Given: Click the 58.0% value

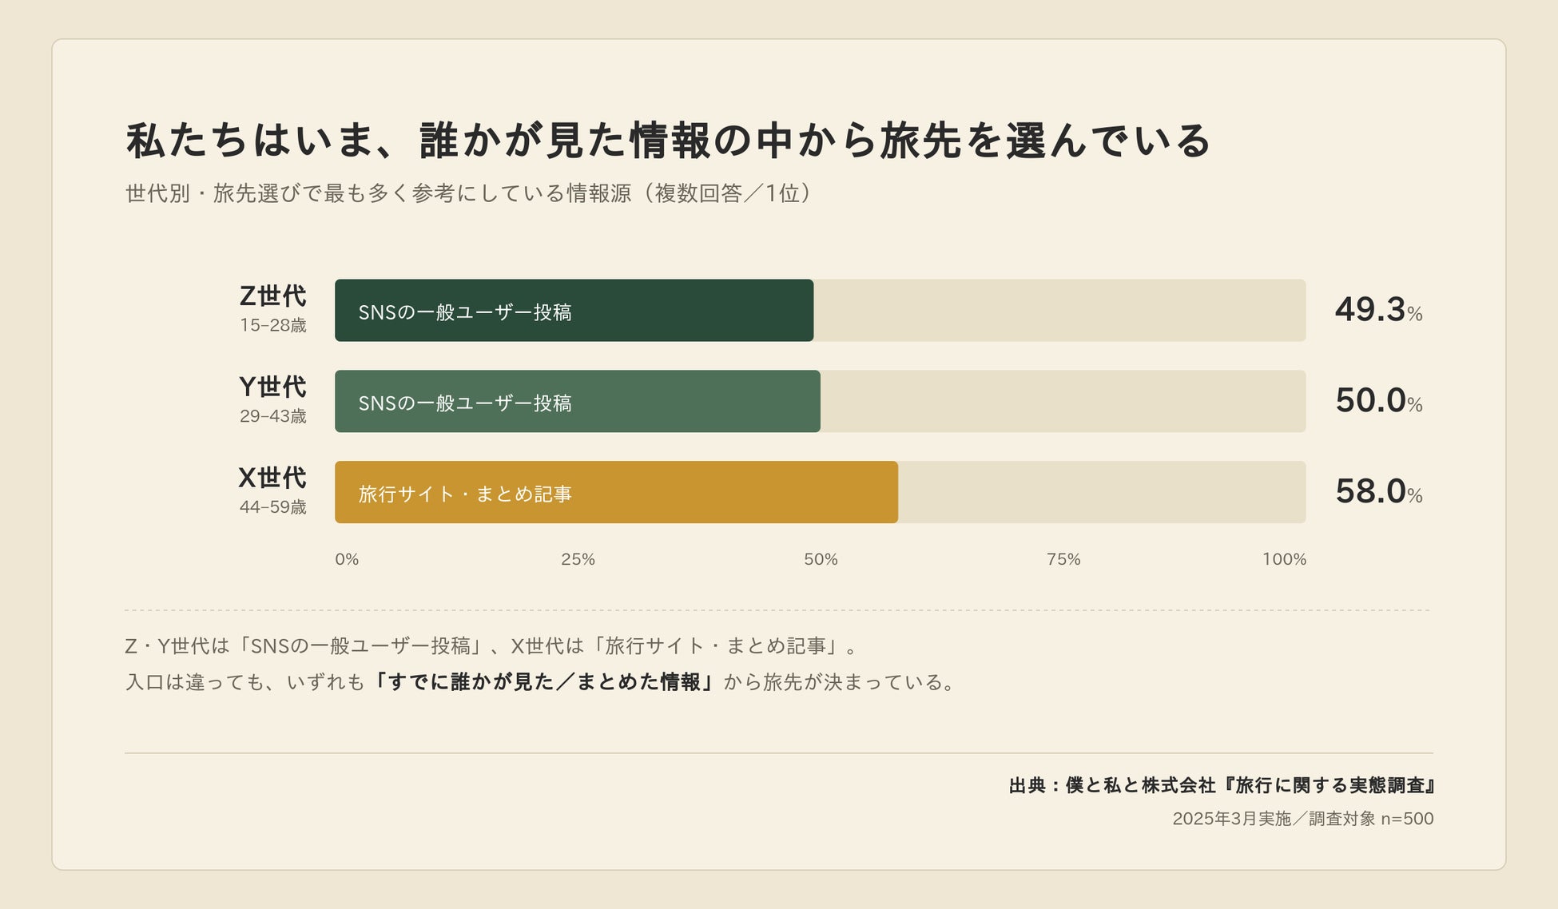Looking at the screenshot, I should point(1378,492).
